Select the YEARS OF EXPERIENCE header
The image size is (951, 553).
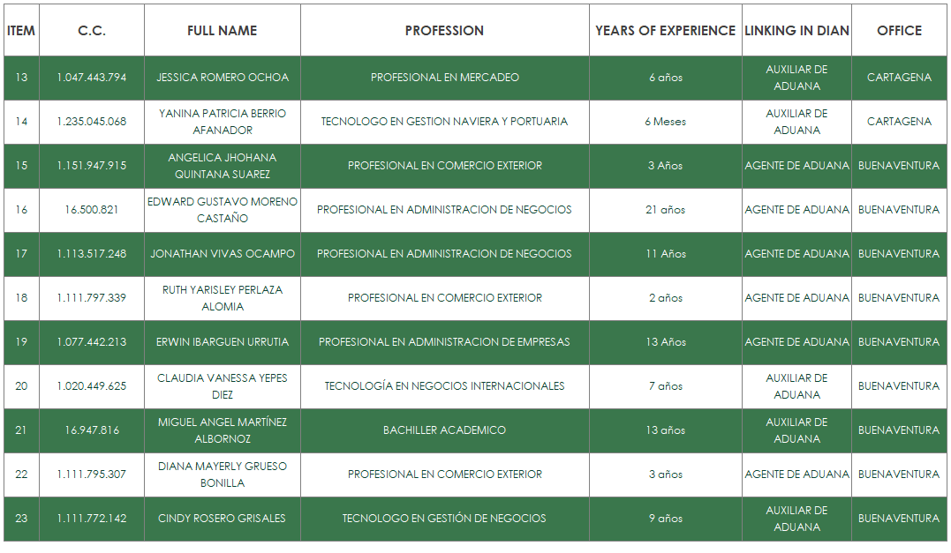pyautogui.click(x=665, y=30)
